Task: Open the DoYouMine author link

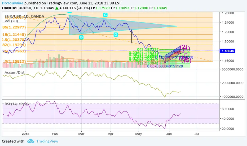Action: point(13,3)
